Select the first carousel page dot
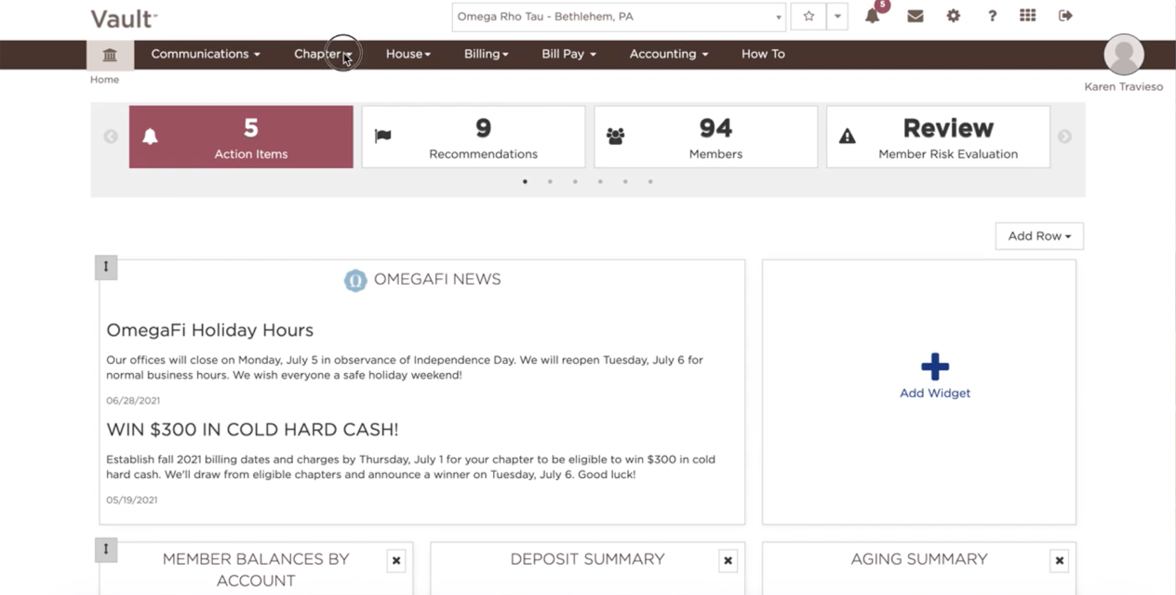 point(525,182)
